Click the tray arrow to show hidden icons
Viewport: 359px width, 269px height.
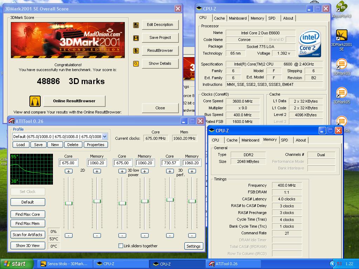point(332,264)
